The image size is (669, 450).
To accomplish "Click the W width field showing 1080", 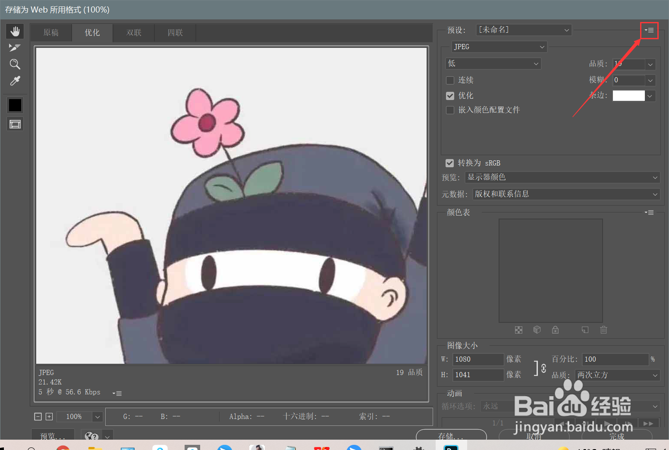I will 478,359.
